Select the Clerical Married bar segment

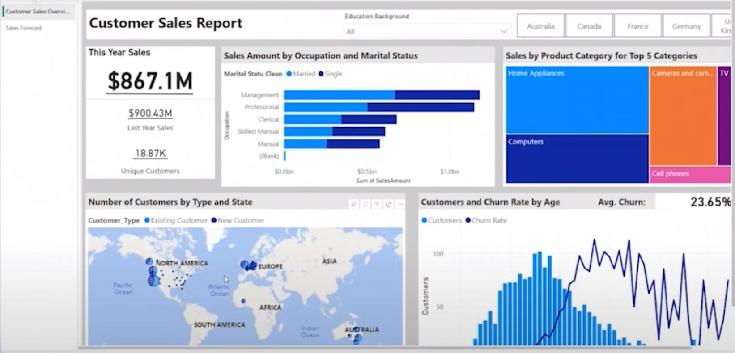[x=313, y=119]
